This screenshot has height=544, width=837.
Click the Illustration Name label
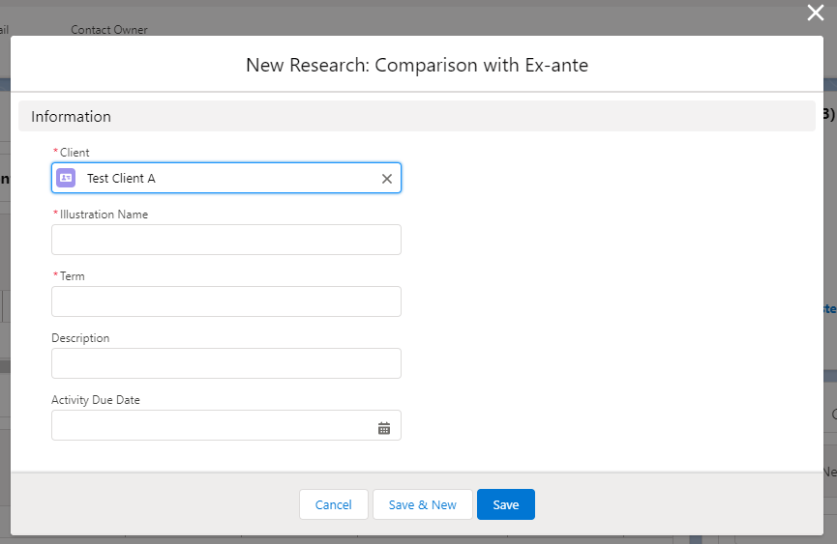click(104, 215)
